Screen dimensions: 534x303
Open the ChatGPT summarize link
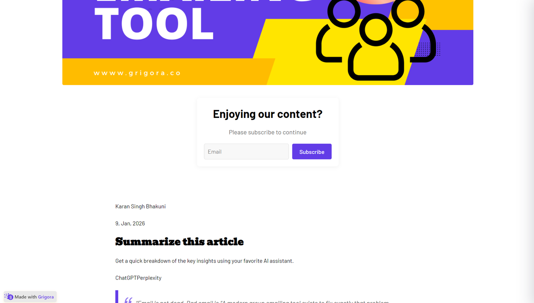pyautogui.click(x=126, y=278)
